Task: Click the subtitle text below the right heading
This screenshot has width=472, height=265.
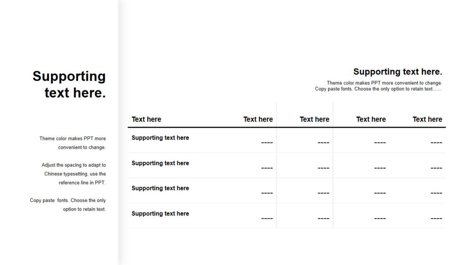Action: 378,86
